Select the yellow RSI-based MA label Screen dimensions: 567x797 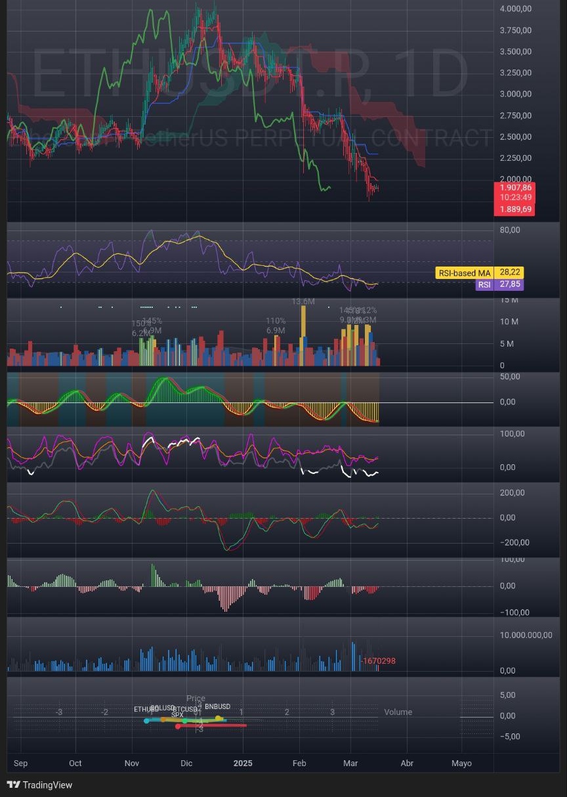[466, 272]
